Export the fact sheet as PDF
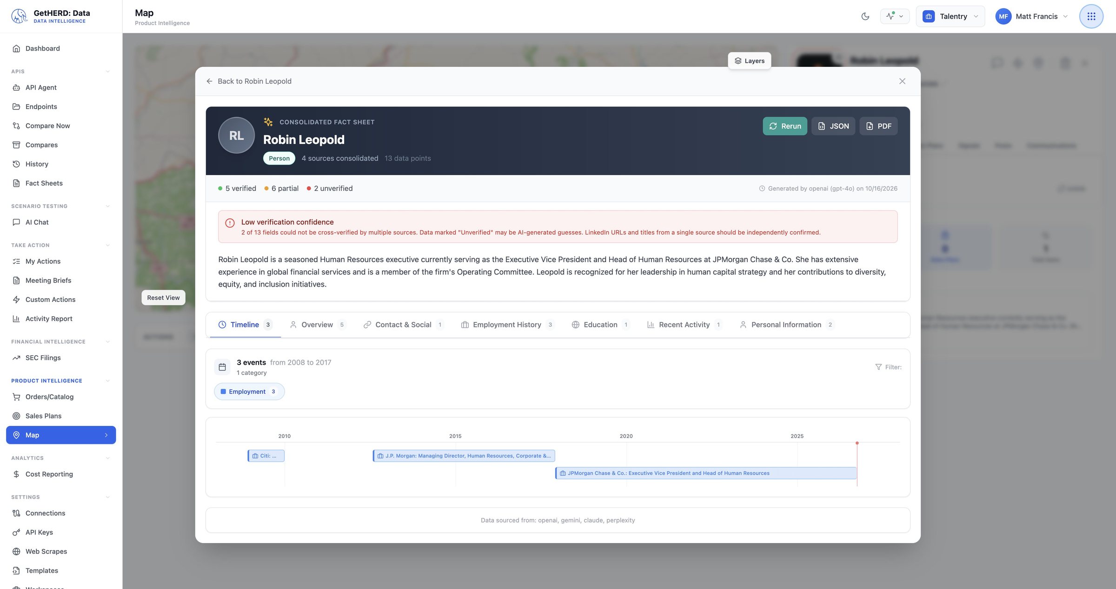Image resolution: width=1116 pixels, height=589 pixels. point(878,126)
